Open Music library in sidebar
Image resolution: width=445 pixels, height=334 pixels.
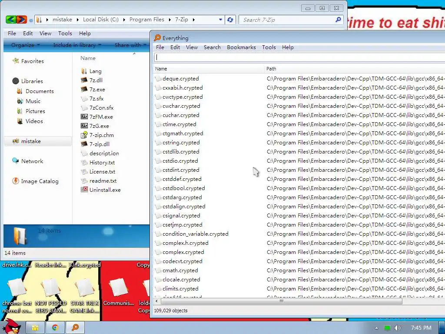point(33,101)
